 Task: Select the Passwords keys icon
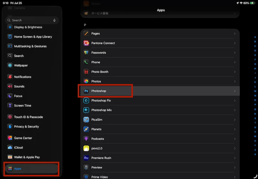tap(86, 53)
